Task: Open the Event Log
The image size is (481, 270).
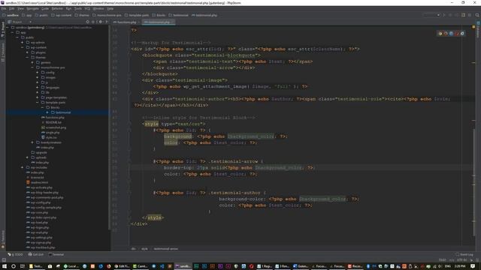Action: (464, 254)
